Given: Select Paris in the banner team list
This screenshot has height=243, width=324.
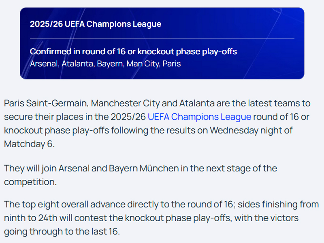Looking at the screenshot, I should click(x=171, y=64).
